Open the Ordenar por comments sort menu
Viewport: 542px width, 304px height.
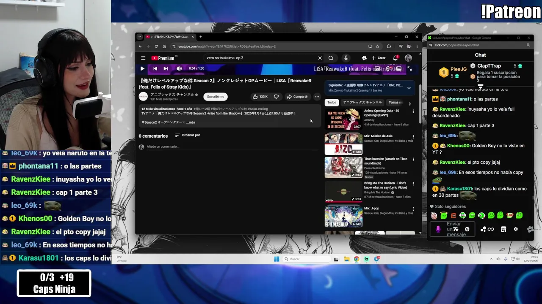point(187,135)
